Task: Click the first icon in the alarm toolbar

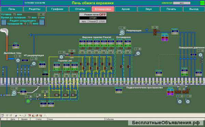Action: [2, 115]
